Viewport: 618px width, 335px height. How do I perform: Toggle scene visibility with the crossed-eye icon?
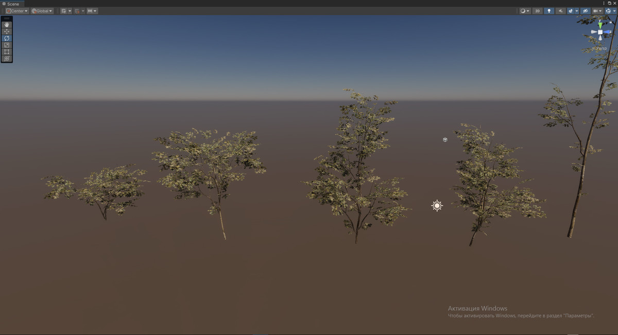point(585,10)
